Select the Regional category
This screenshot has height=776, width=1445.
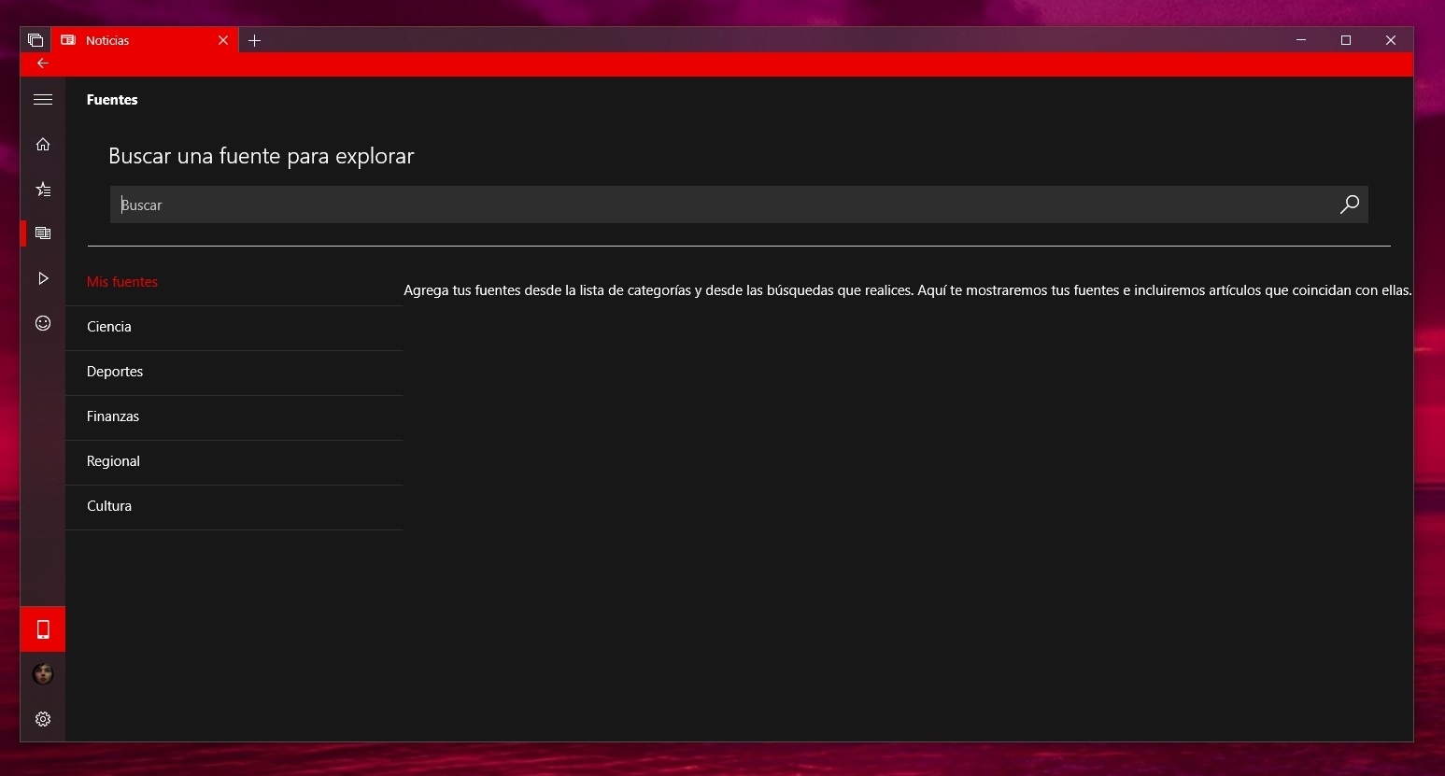(113, 460)
